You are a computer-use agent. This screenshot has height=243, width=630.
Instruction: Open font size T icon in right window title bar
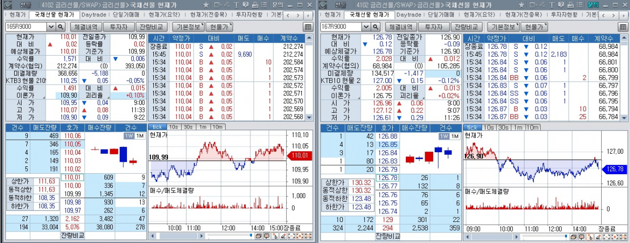552,5
